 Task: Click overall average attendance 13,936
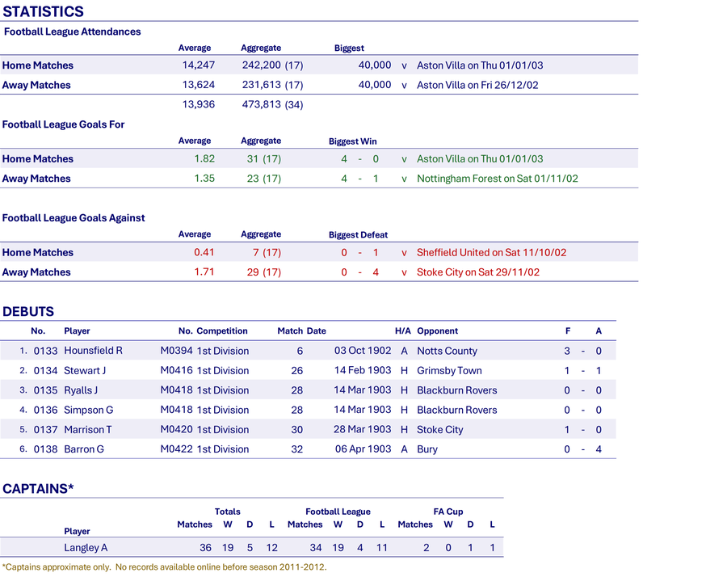[x=199, y=104]
